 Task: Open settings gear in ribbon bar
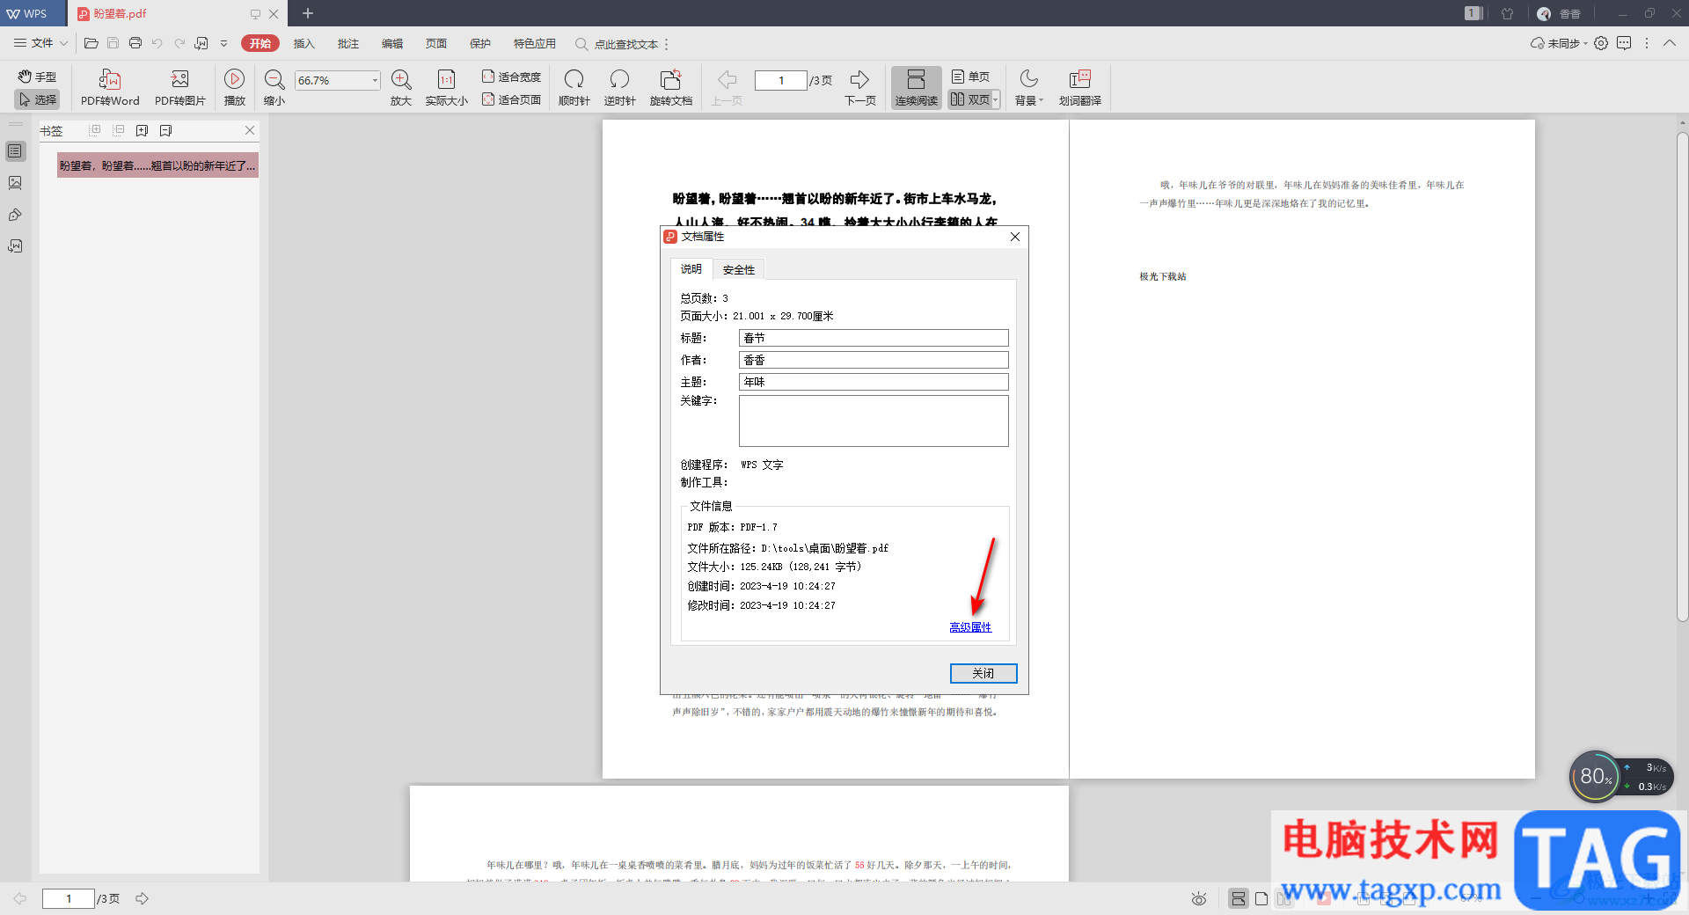tap(1601, 43)
